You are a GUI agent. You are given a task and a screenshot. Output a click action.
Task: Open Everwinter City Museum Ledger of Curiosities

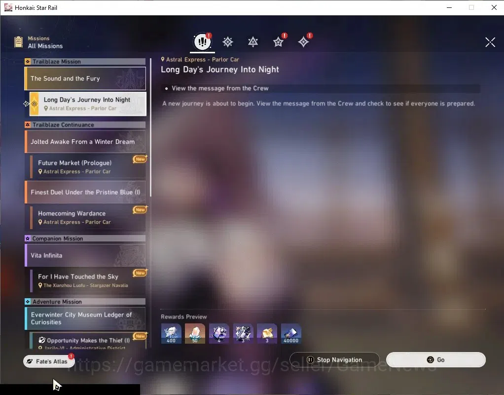[85, 318]
